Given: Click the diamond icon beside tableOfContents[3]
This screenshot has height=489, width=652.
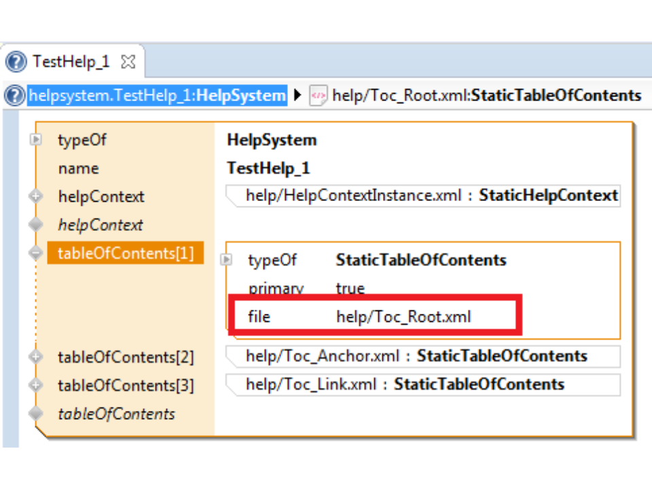Looking at the screenshot, I should (x=36, y=385).
